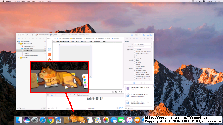This screenshot has height=125, width=223.
Task: Enable Hide On Deactivate
Action: [134, 72]
